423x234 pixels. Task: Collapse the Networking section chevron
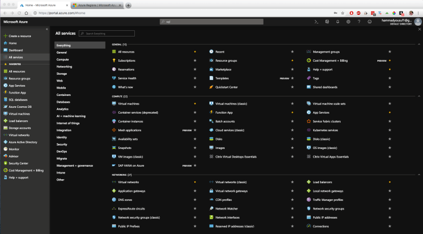(x=419, y=175)
